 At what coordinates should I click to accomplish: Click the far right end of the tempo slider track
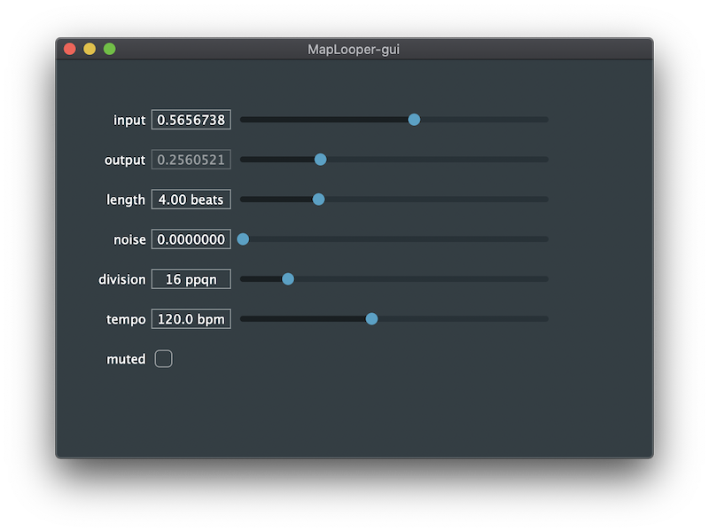click(546, 319)
